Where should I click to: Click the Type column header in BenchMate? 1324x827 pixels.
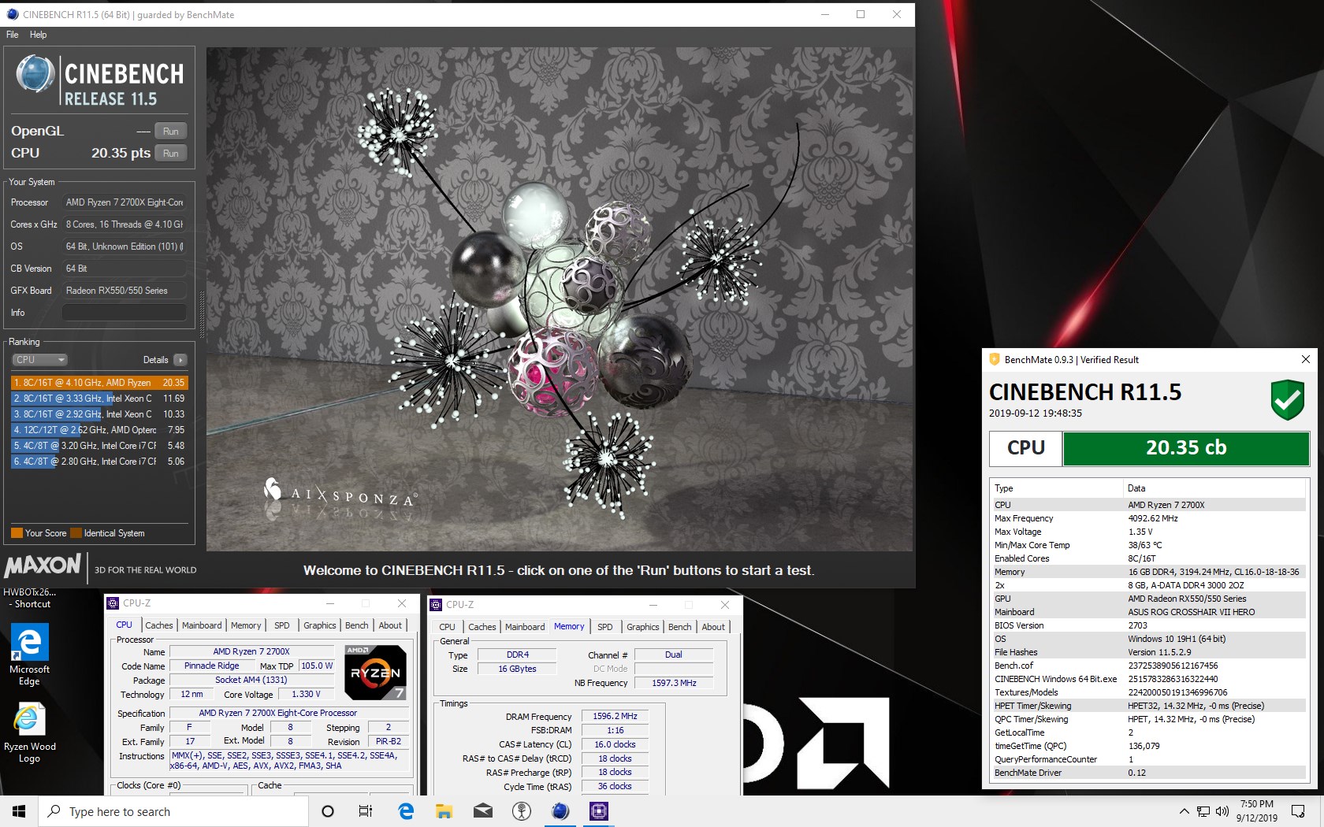coord(1056,488)
